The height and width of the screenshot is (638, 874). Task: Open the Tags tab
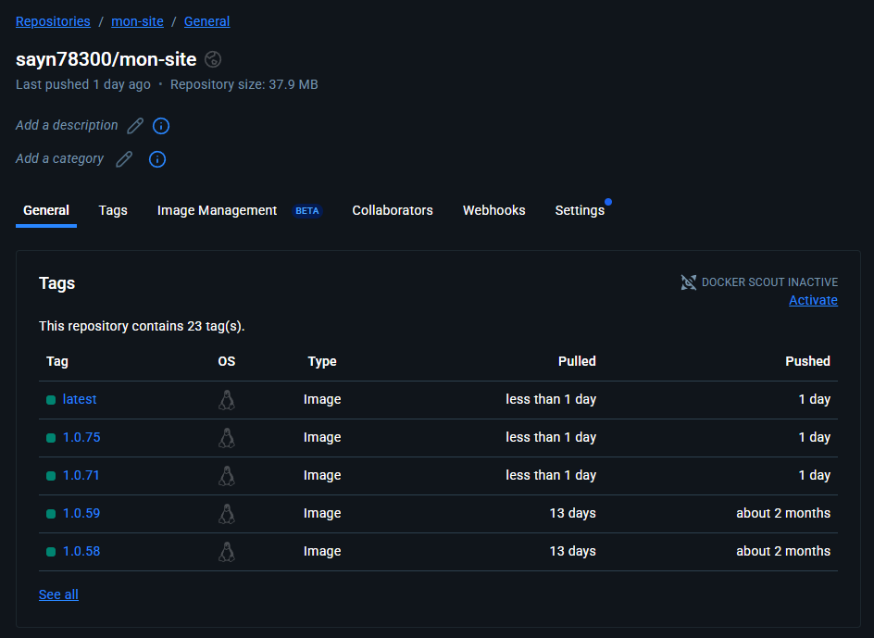click(x=113, y=210)
